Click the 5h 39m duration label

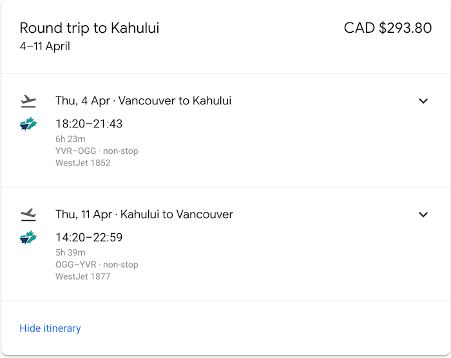70,253
